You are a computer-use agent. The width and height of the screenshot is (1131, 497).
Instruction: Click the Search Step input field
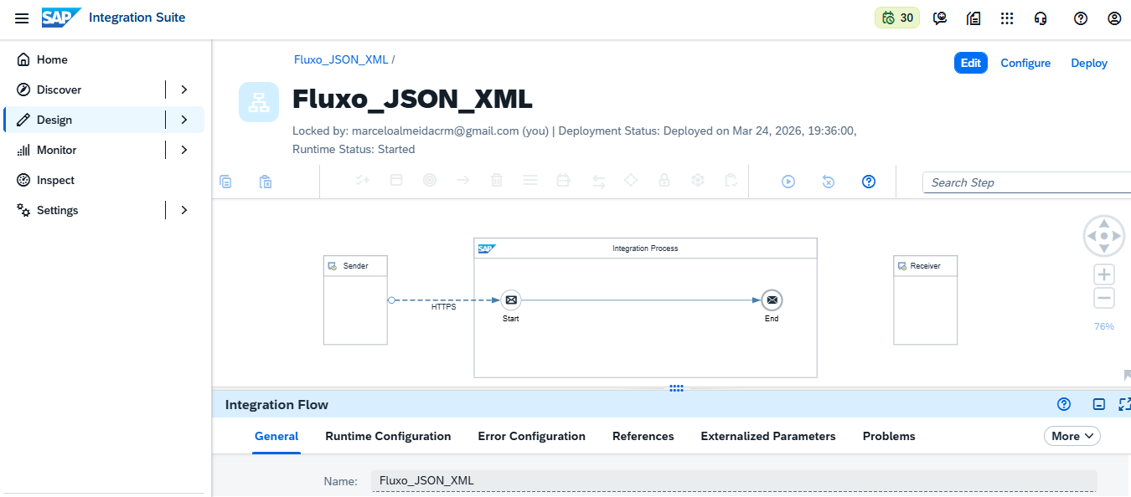tap(1026, 182)
